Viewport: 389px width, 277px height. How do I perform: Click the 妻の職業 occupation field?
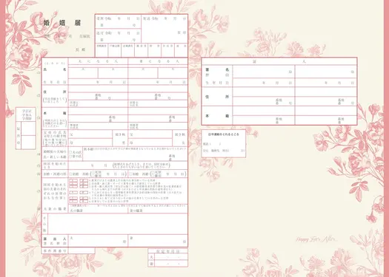coord(158,211)
